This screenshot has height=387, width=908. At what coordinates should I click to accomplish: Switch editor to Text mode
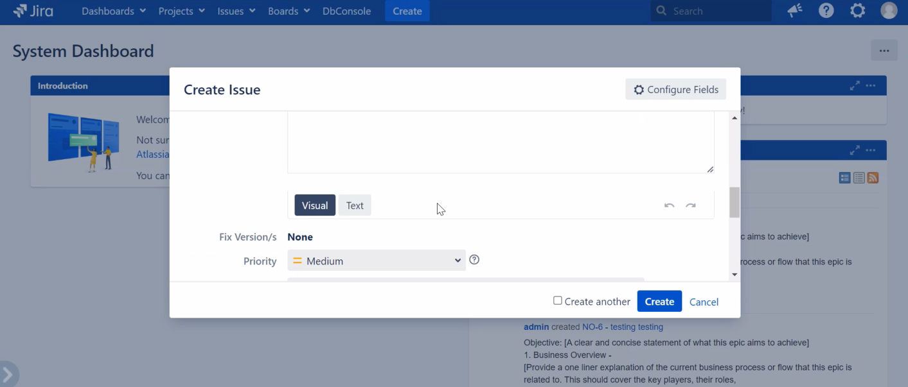click(x=355, y=205)
